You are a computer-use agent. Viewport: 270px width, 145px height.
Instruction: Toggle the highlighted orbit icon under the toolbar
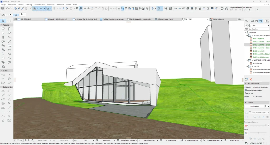tap(16, 15)
